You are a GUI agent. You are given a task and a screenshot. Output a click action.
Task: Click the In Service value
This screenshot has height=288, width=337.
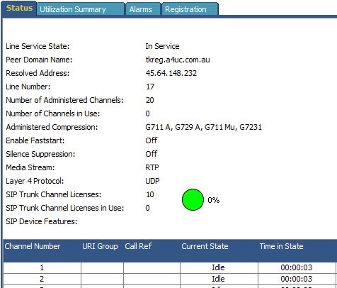pos(162,46)
